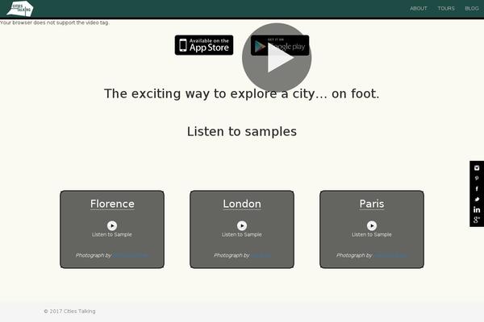
Task: Open the Pinterest social icon
Action: pos(477,178)
